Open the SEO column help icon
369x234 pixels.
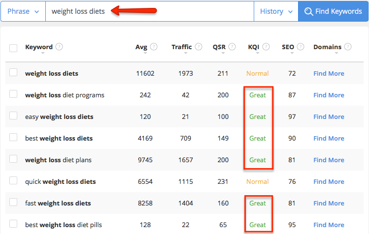point(301,47)
